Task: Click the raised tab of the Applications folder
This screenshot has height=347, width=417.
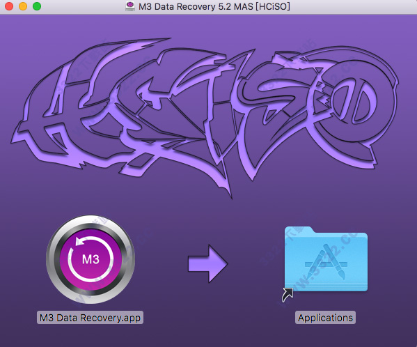Action: click(299, 230)
